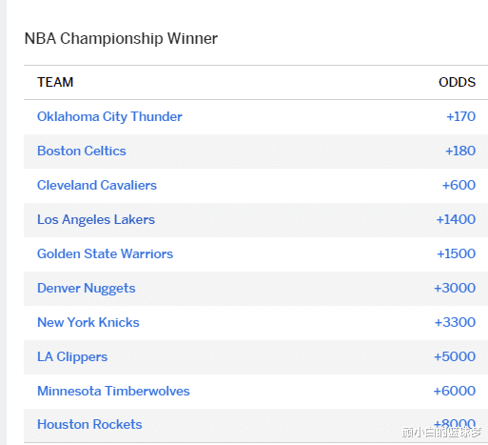This screenshot has width=488, height=445.
Task: Select the +3300 odds for Knicks
Action: 455,322
